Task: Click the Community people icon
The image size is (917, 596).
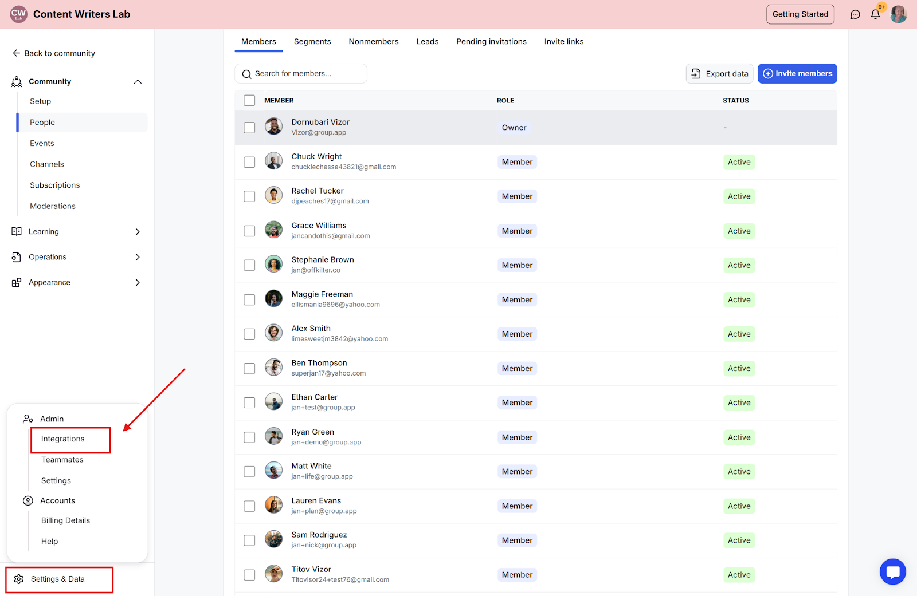Action: [17, 82]
